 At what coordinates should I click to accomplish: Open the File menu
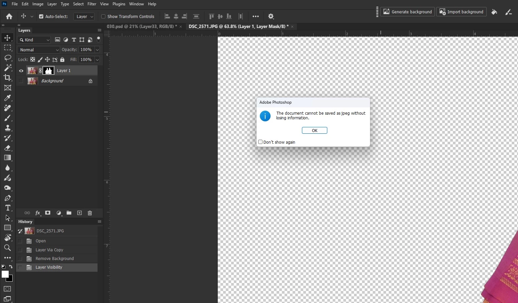coord(15,4)
